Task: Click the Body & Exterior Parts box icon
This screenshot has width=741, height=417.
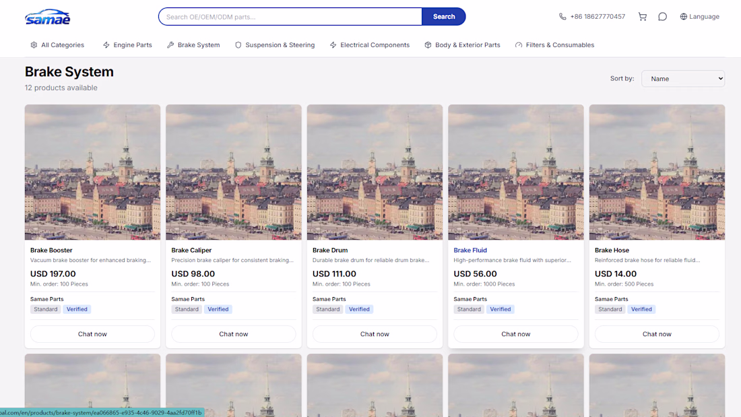Action: pyautogui.click(x=428, y=45)
